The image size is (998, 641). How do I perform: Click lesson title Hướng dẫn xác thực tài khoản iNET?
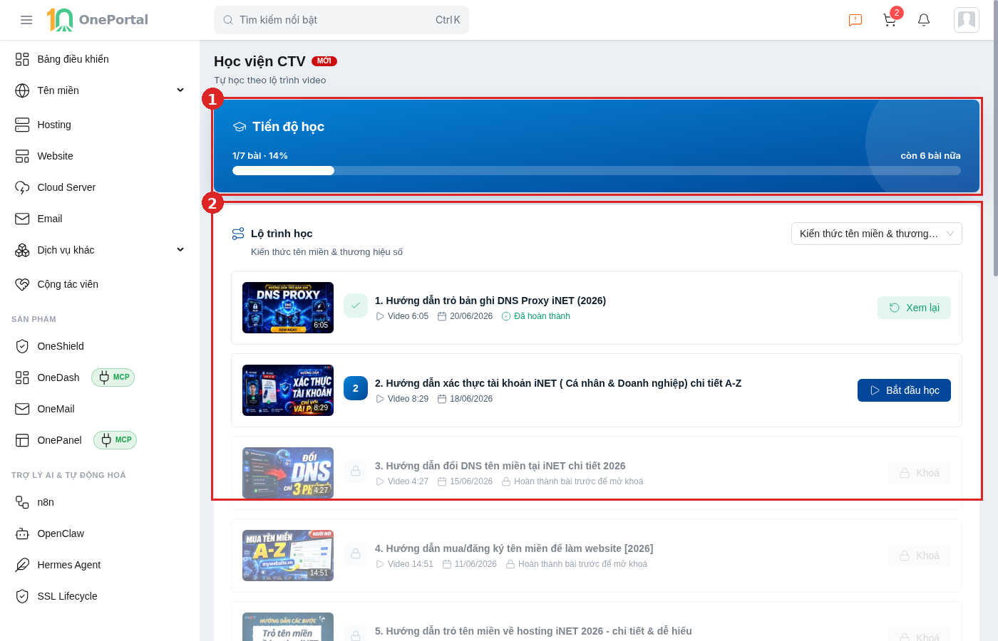[x=558, y=383]
